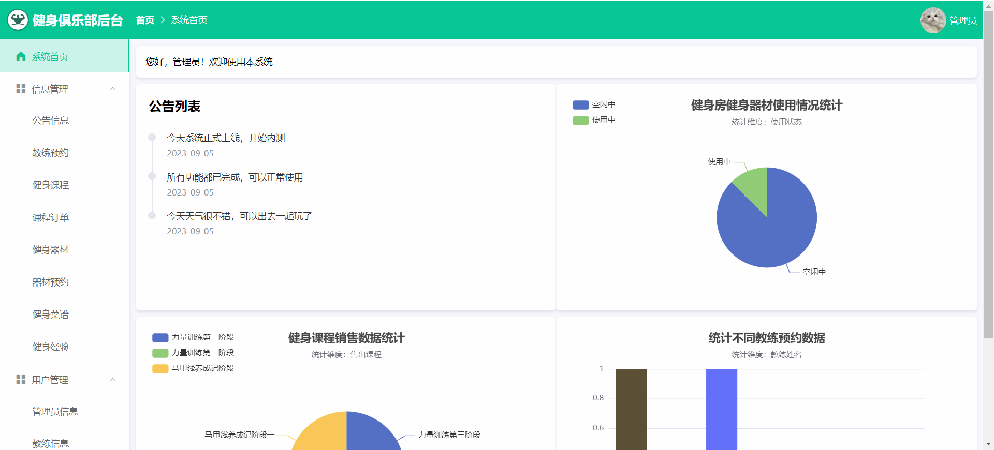Click the 统计不同教练预约数据 chart title

point(767,338)
